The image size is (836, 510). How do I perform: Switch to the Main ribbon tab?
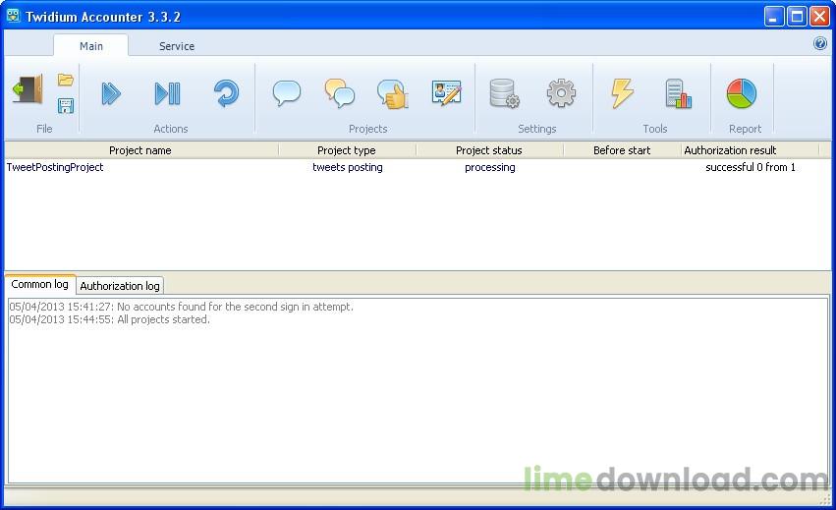(91, 46)
